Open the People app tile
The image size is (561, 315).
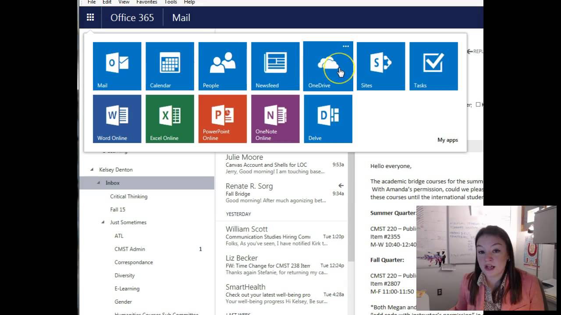coord(223,66)
